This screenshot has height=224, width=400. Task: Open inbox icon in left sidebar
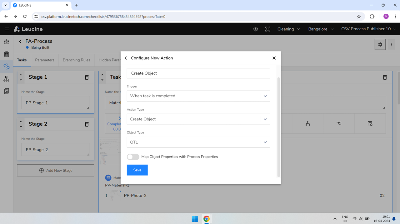[x=7, y=41]
